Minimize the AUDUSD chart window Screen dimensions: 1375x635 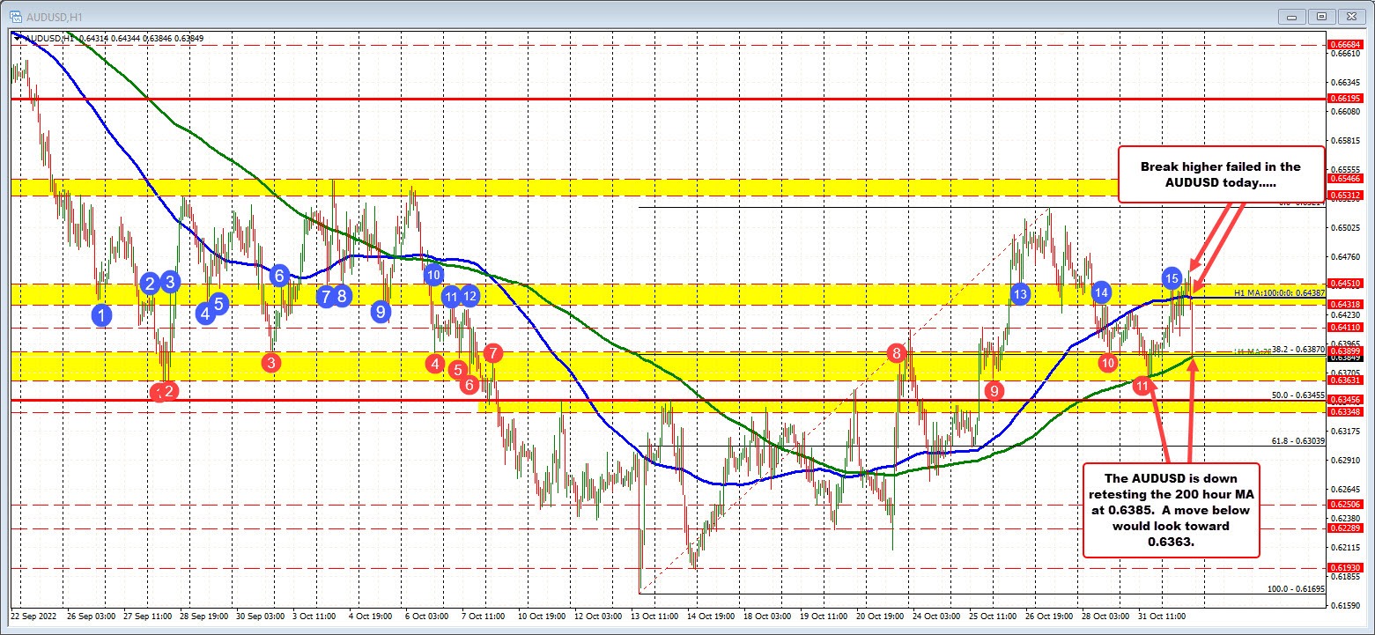click(x=1294, y=16)
